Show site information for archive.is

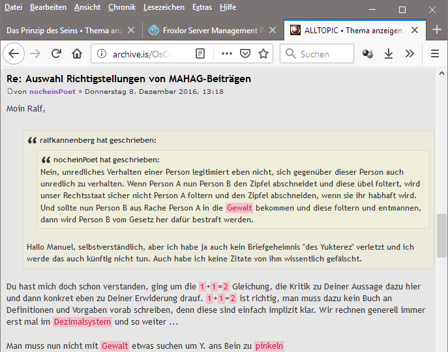(102, 54)
